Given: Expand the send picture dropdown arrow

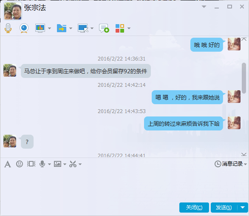Looking at the screenshot, I should point(65,164).
